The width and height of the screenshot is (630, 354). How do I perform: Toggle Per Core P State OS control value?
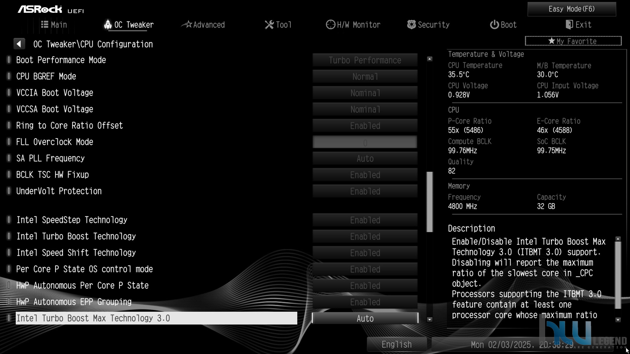(365, 269)
